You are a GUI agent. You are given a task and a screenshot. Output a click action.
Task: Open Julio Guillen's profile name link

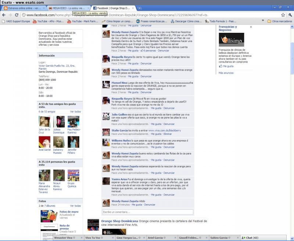point(119,115)
